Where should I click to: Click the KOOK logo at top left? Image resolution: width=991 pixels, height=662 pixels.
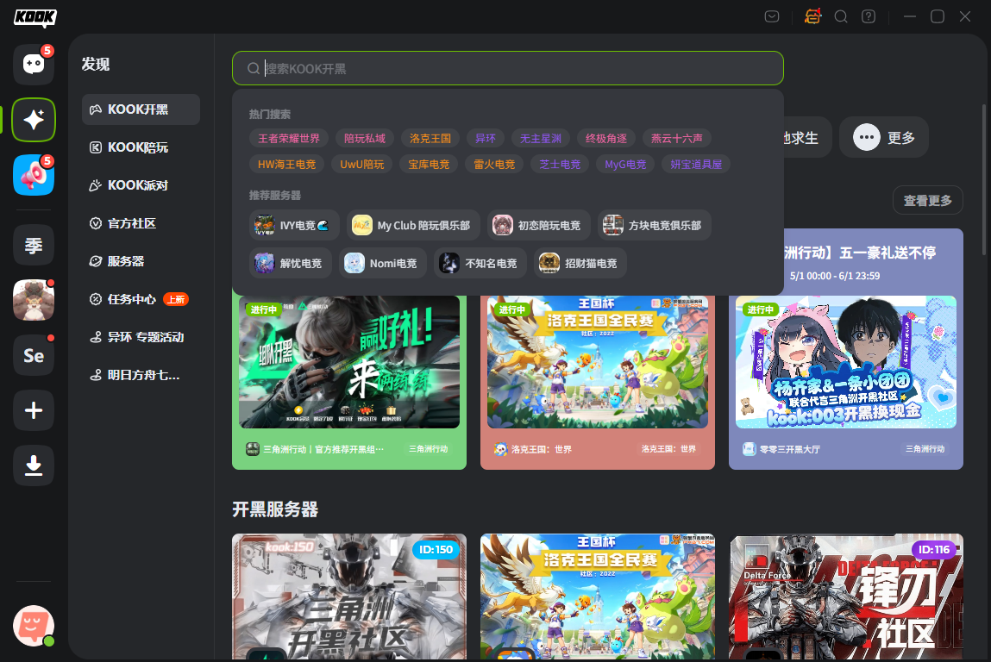click(x=35, y=18)
